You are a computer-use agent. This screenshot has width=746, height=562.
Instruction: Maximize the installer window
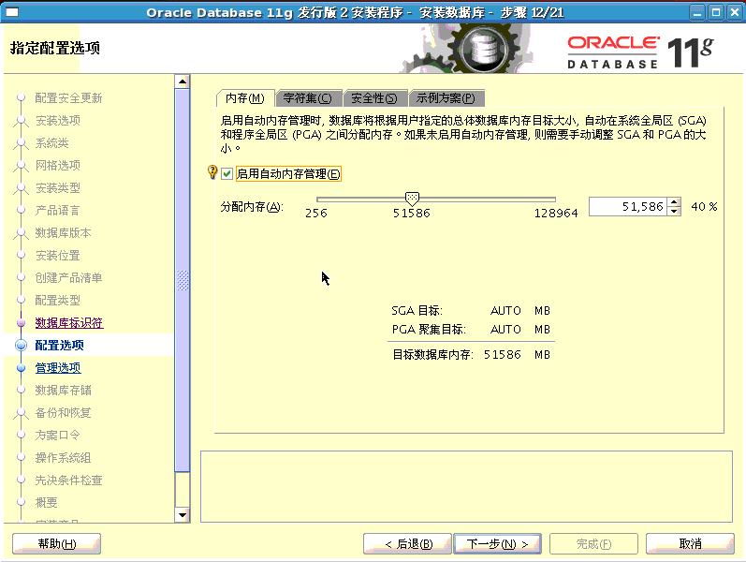pyautogui.click(x=715, y=12)
